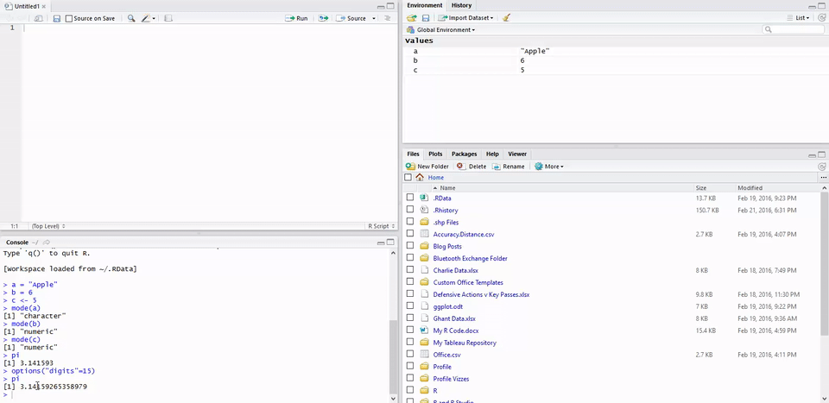
Task: Open the find and replace magnifier tool
Action: pos(131,18)
